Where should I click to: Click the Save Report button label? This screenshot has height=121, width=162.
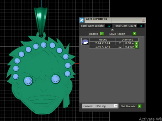point(117,34)
